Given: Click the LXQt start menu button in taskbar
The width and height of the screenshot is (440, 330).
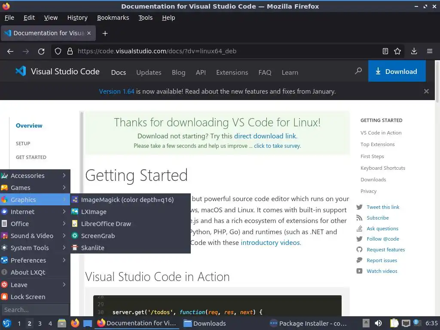Looking at the screenshot, I should pyautogui.click(x=7, y=323).
